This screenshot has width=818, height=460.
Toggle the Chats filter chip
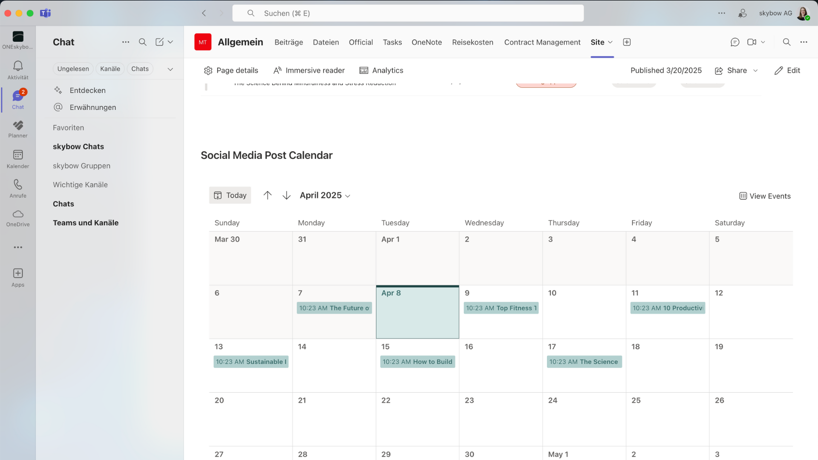click(x=140, y=69)
